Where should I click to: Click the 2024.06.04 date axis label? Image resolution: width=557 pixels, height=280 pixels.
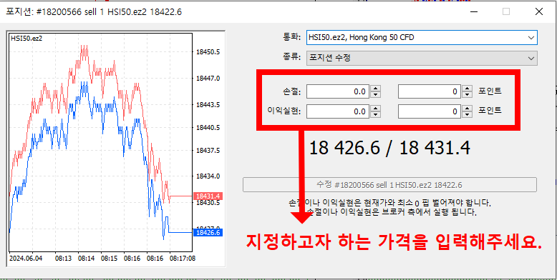[26, 258]
